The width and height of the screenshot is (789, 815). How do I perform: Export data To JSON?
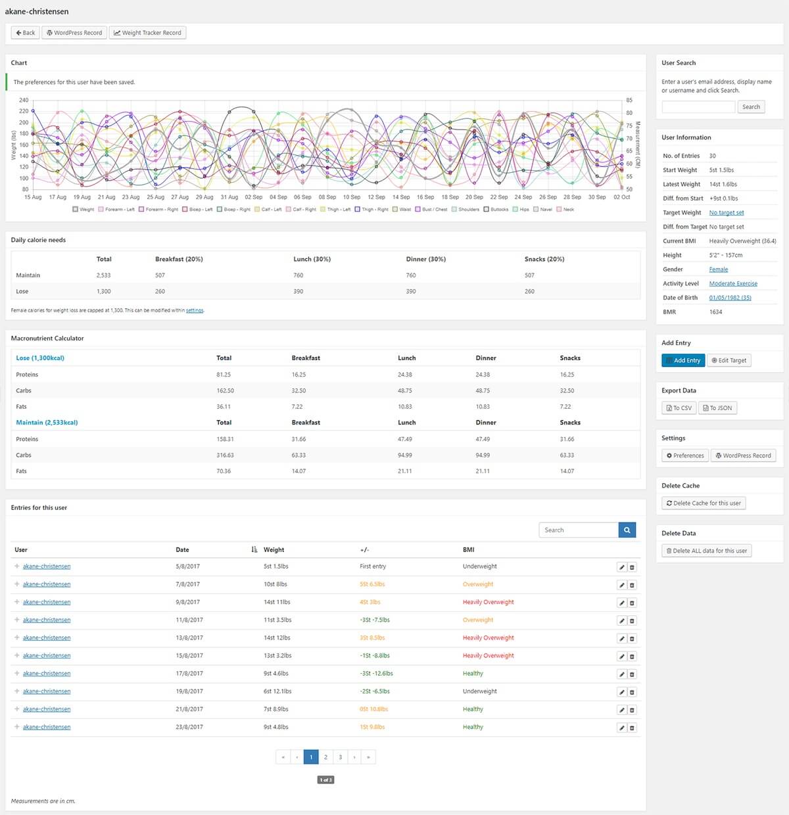(x=717, y=408)
